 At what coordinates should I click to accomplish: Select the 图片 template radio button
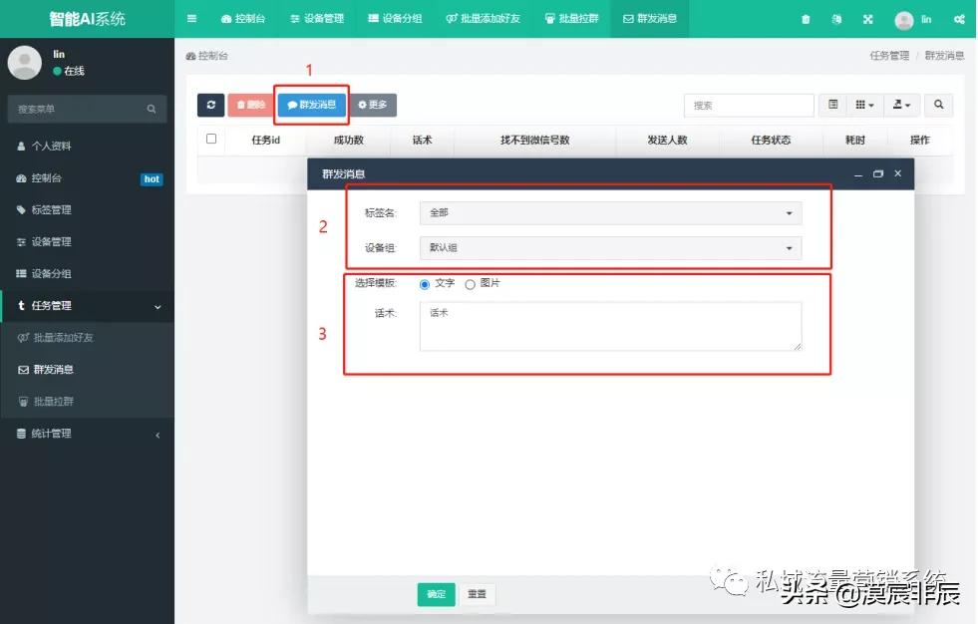pyautogui.click(x=470, y=283)
